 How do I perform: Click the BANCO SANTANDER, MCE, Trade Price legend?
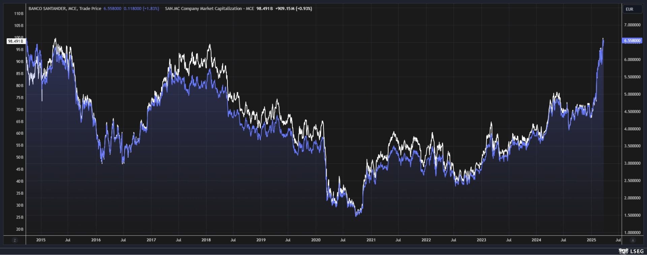65,8
